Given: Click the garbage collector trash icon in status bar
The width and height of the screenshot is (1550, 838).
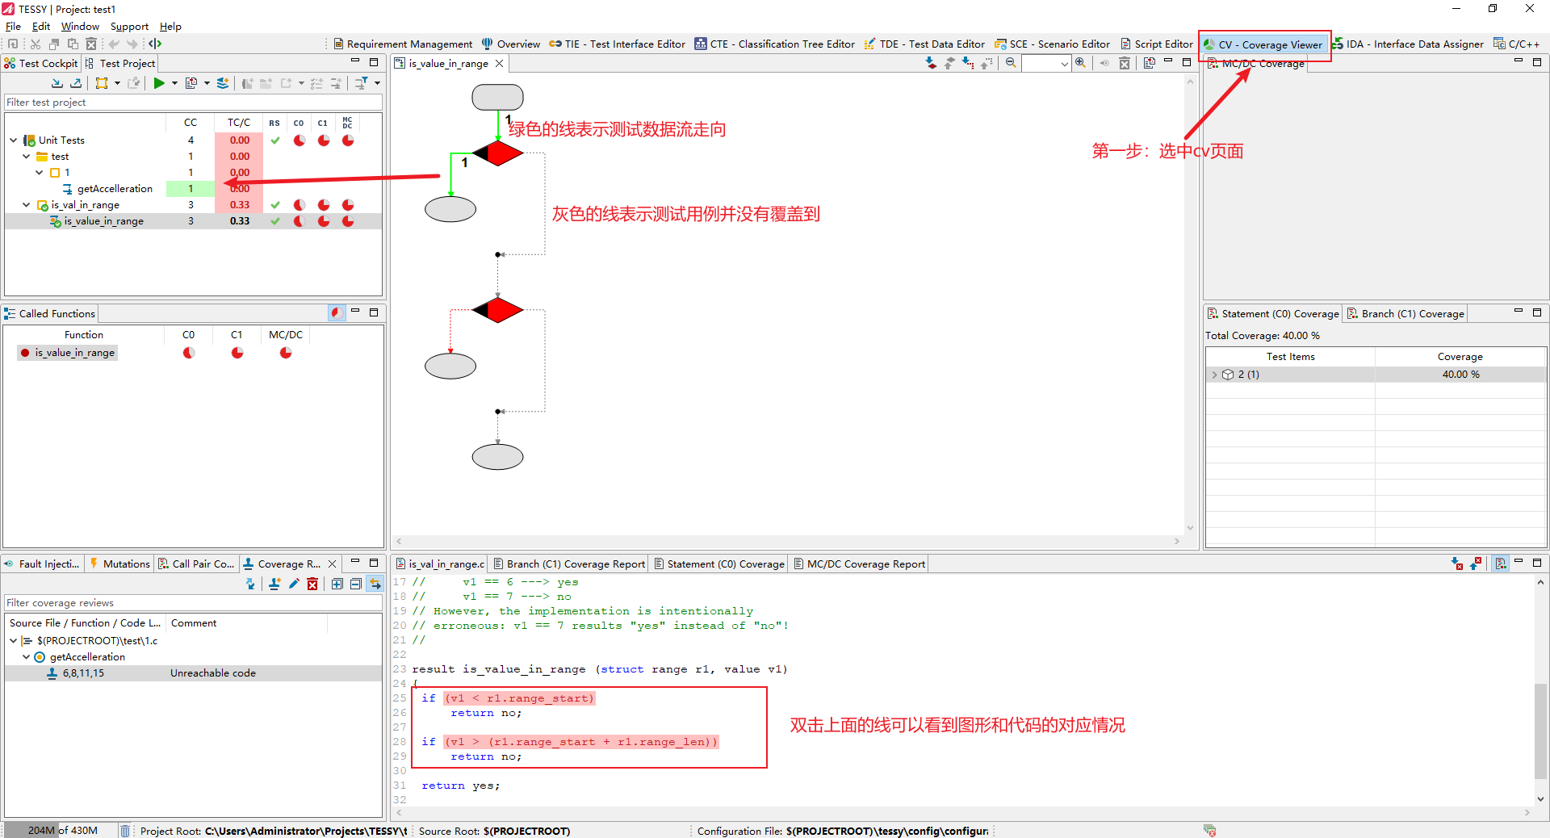Looking at the screenshot, I should (125, 831).
